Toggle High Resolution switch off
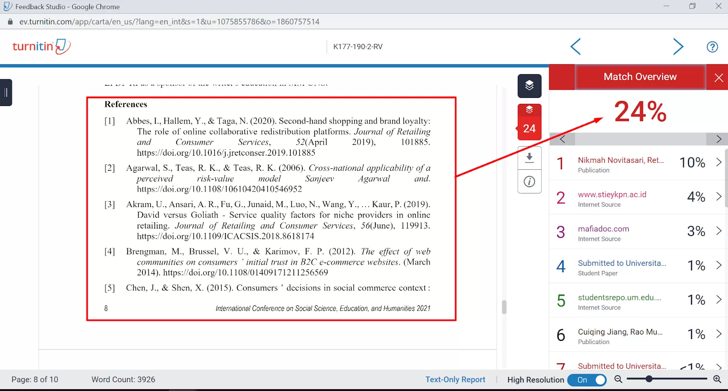728x391 pixels. [587, 380]
